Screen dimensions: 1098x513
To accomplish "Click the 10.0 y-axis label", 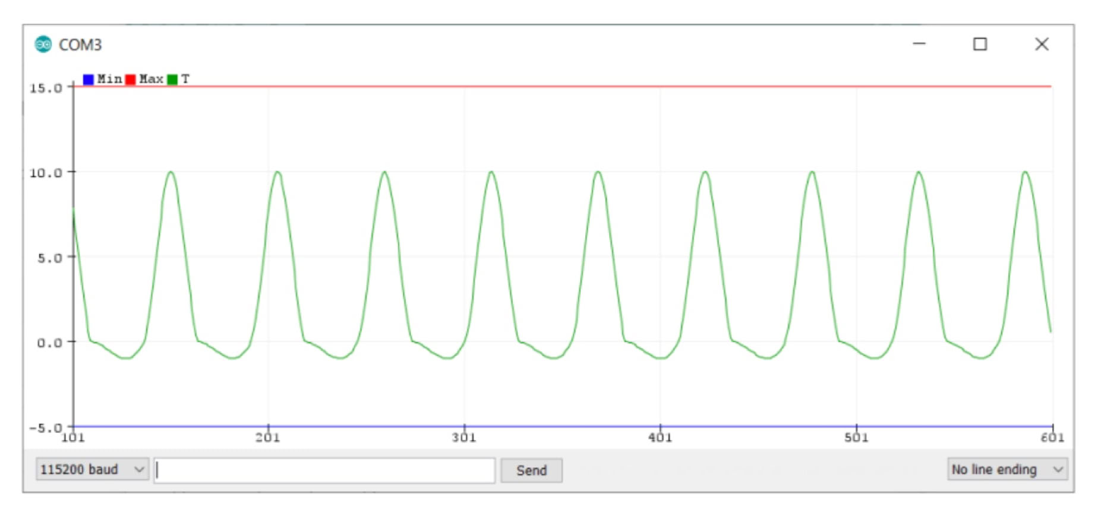I will pos(46,173).
